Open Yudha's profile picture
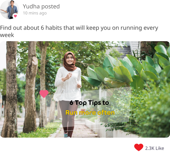This screenshot has height=152, width=170. click(9, 10)
